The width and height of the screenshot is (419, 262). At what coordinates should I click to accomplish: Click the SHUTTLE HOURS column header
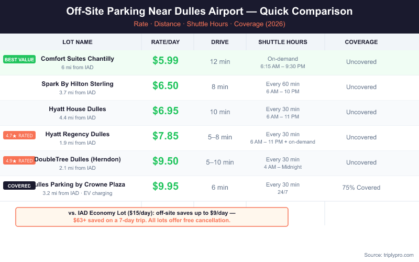[283, 42]
